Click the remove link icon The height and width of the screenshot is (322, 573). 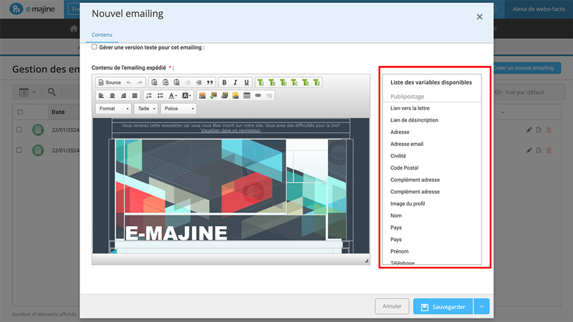pyautogui.click(x=269, y=96)
